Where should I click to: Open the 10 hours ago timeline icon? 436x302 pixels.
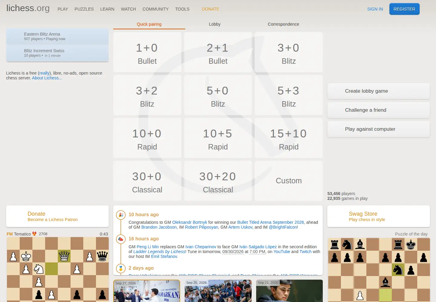[121, 215]
